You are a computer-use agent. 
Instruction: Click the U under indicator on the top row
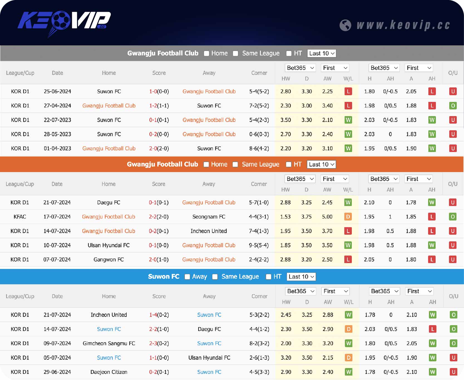(453, 91)
